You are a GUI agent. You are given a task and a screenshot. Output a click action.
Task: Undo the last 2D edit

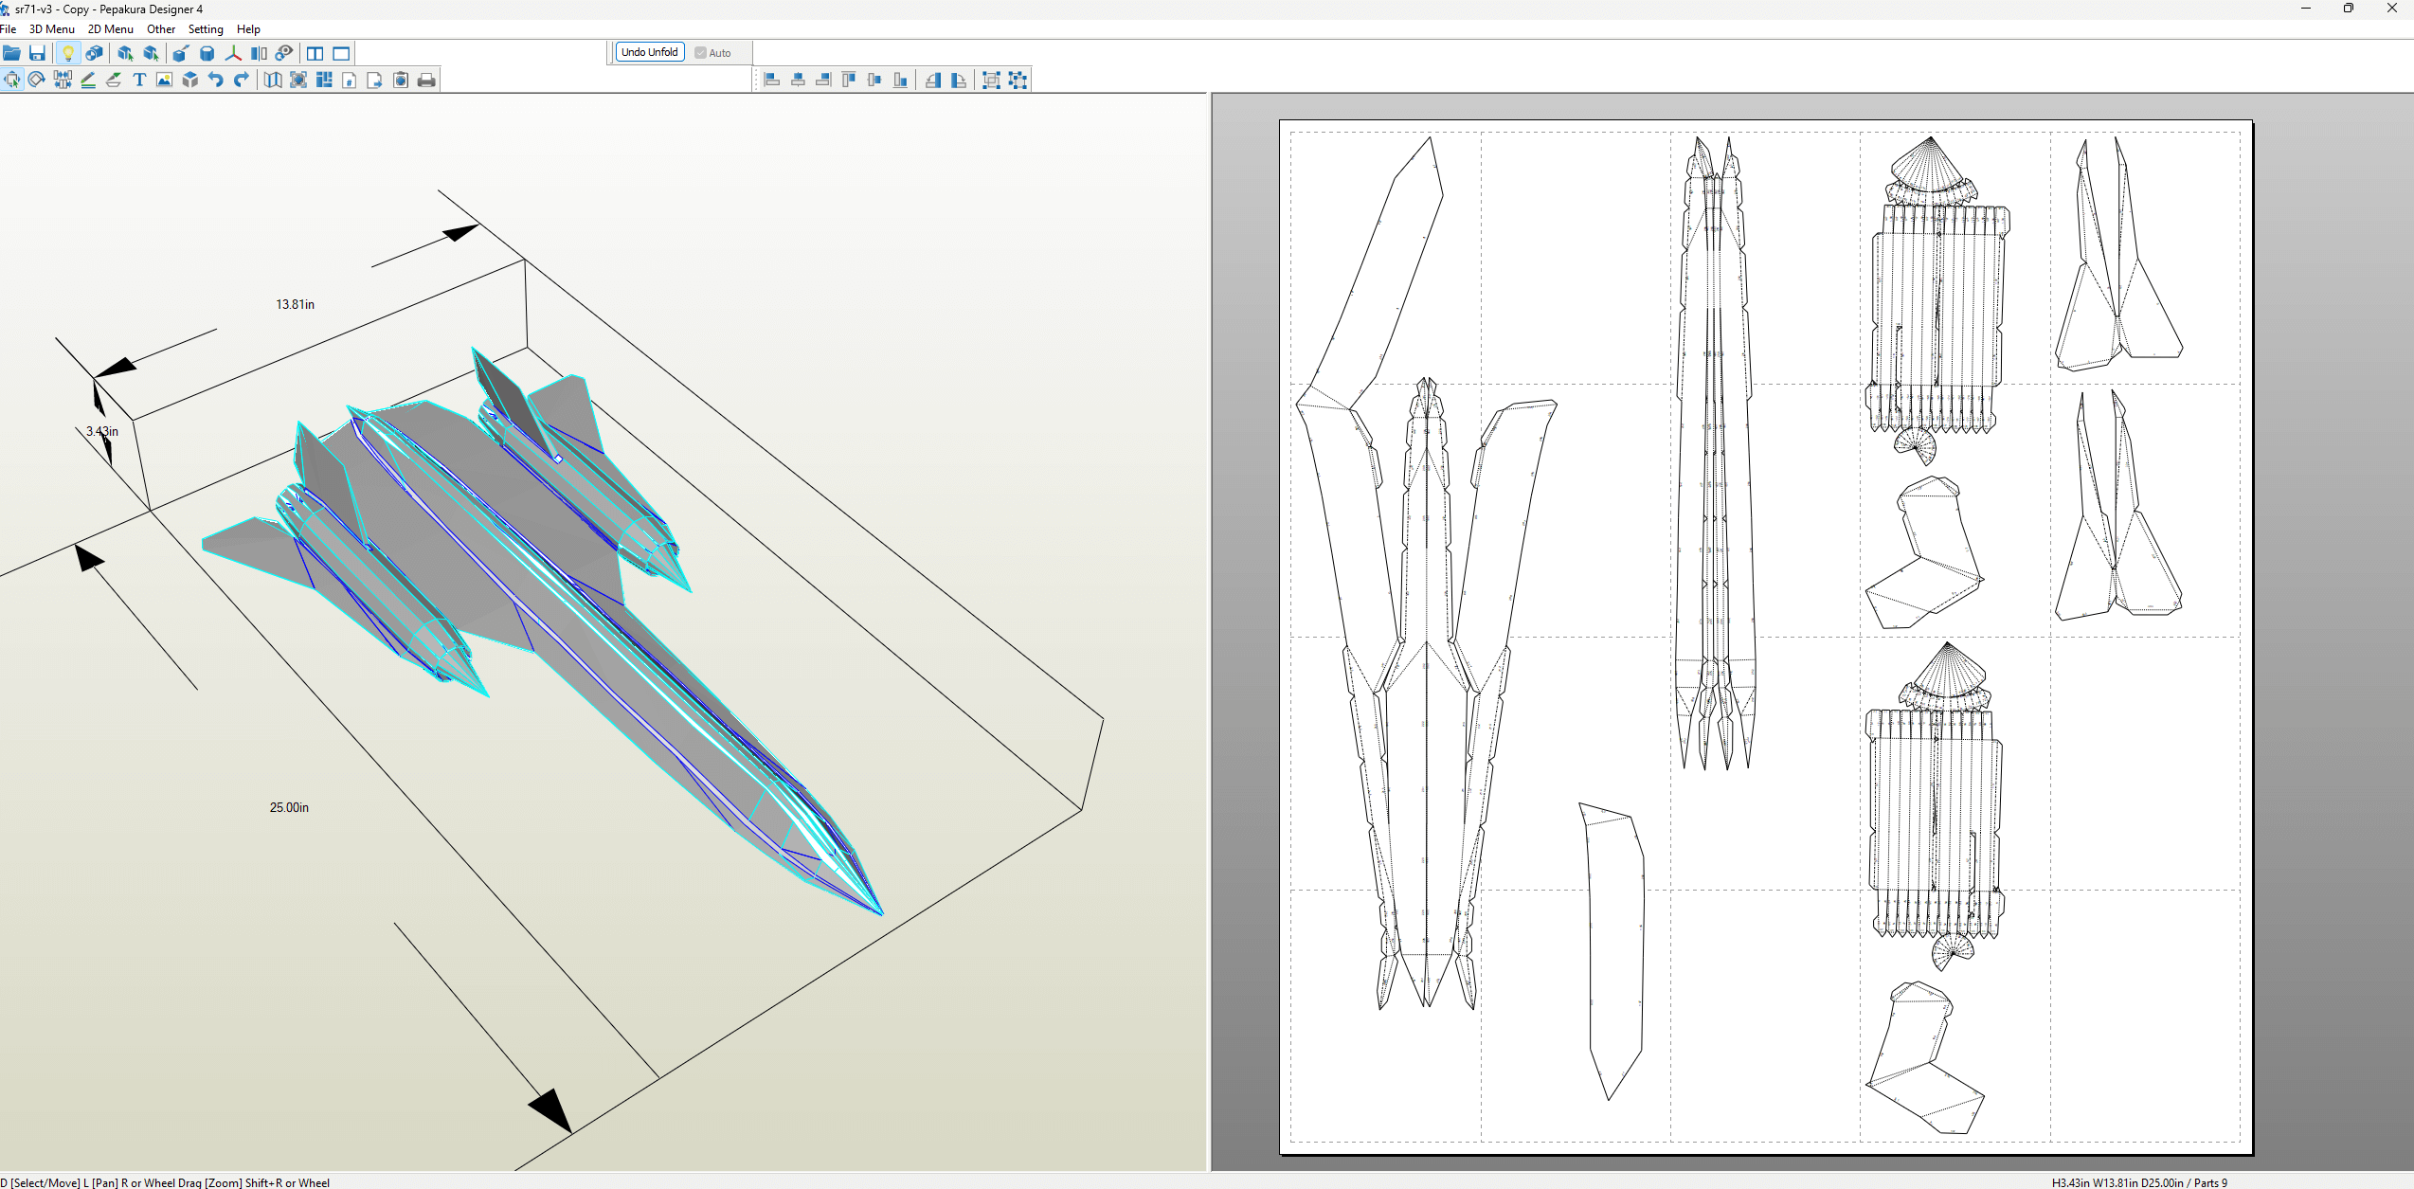(216, 80)
